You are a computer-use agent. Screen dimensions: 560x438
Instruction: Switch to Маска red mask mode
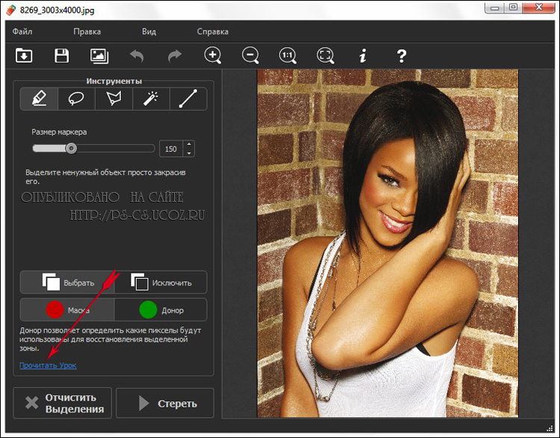pos(67,310)
